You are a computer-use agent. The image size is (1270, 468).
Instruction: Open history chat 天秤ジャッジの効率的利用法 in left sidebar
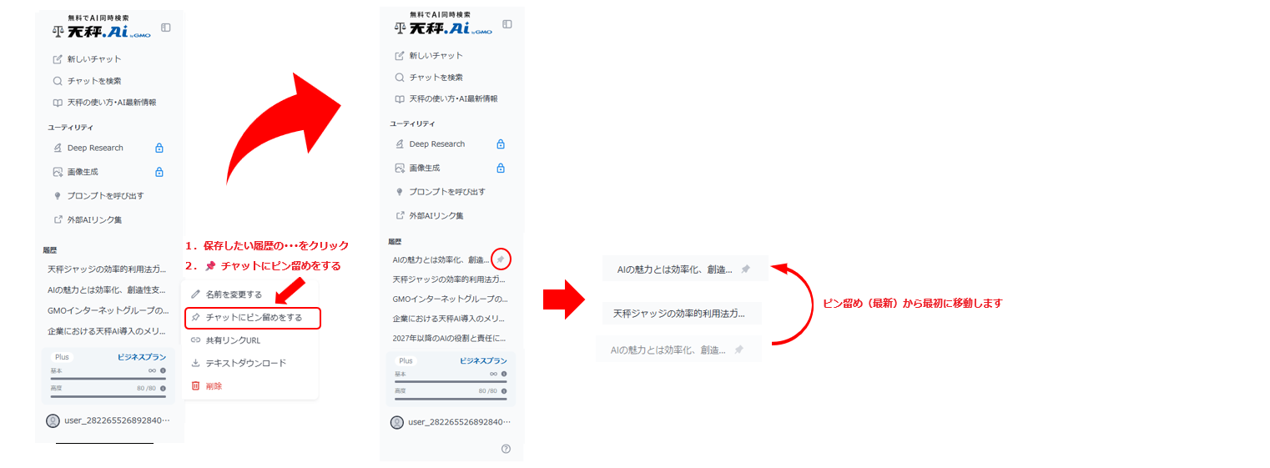click(x=108, y=269)
